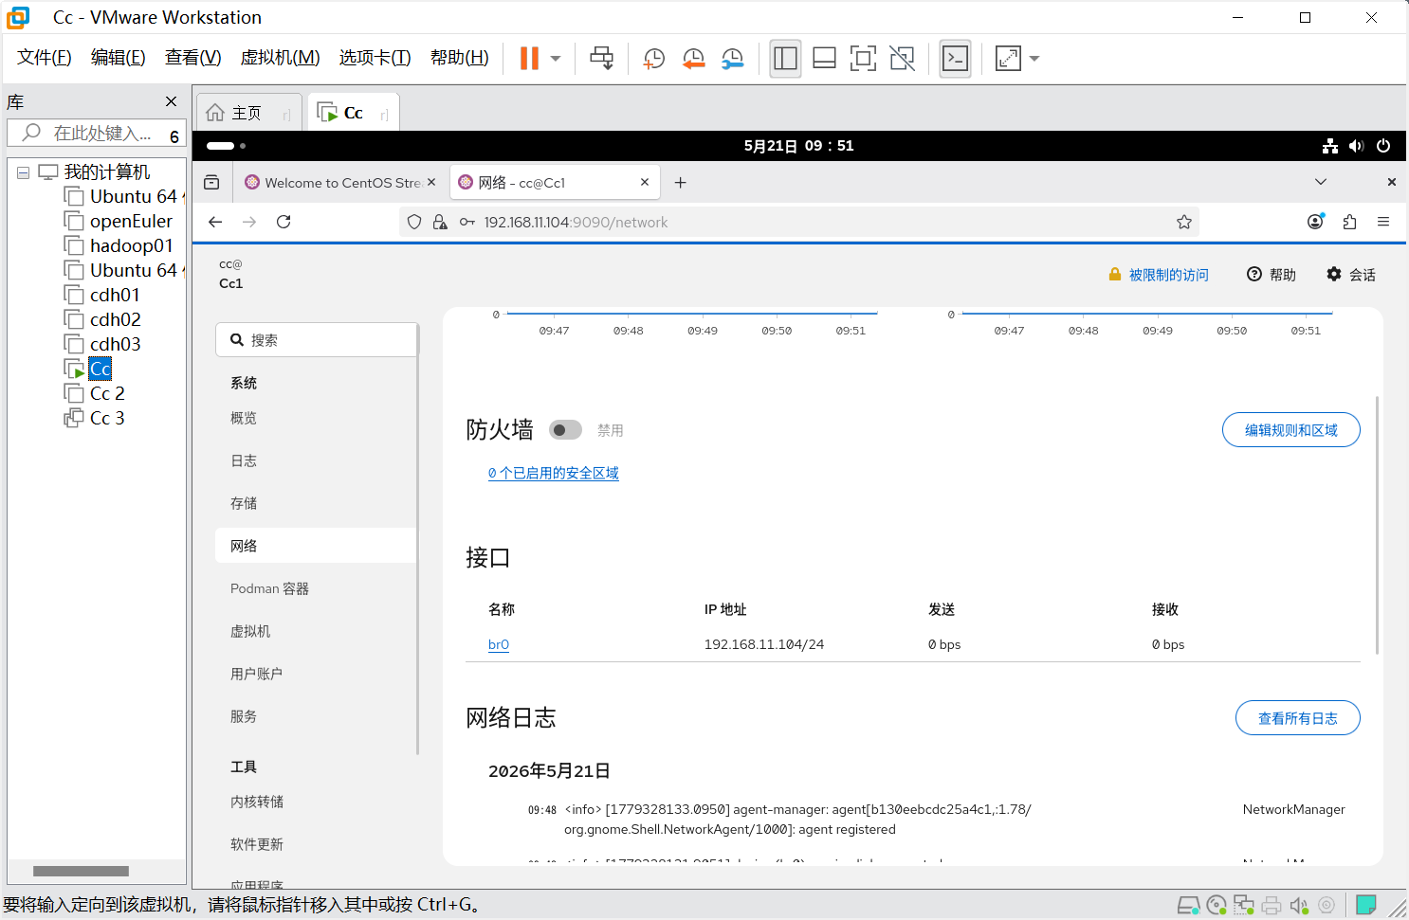Open the 会话 menu in Cockpit
The image size is (1409, 920).
click(x=1351, y=275)
